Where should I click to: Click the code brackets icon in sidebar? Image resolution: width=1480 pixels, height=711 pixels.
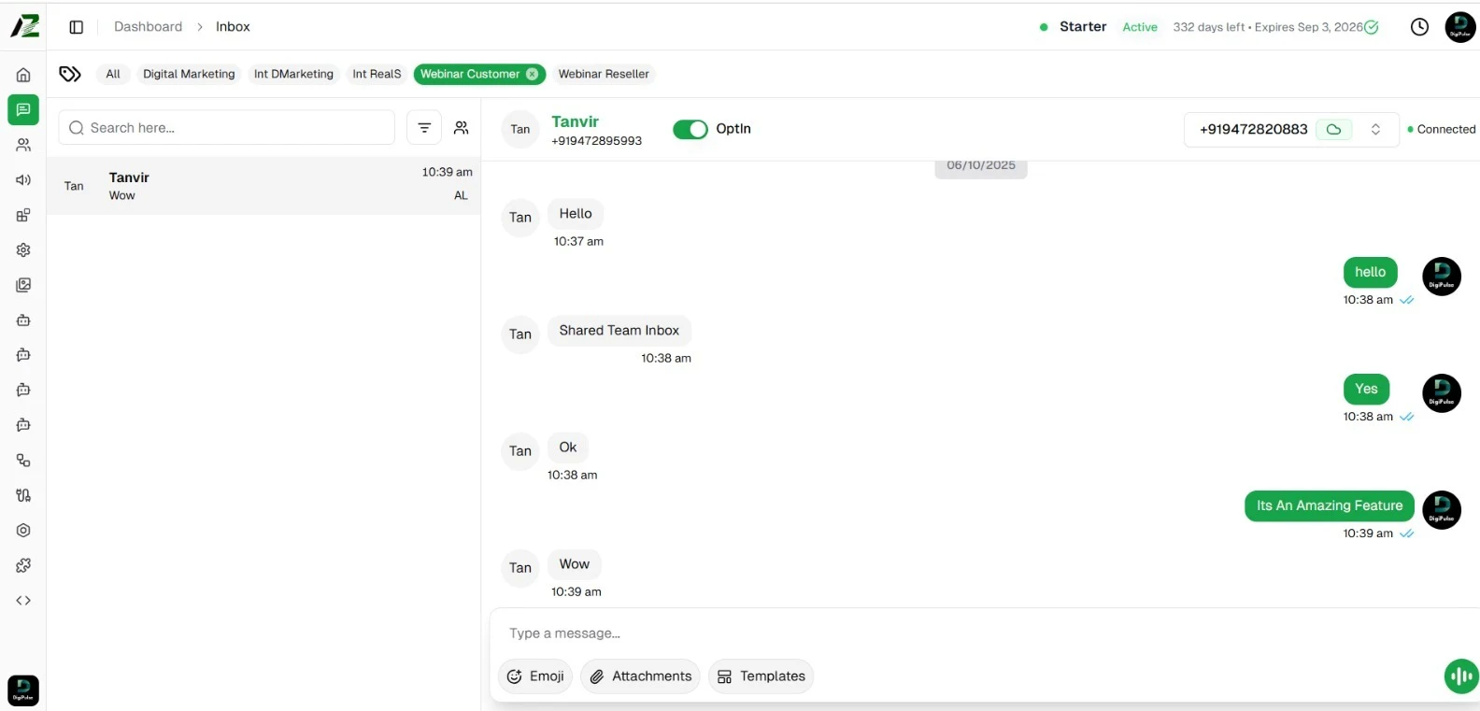23,601
